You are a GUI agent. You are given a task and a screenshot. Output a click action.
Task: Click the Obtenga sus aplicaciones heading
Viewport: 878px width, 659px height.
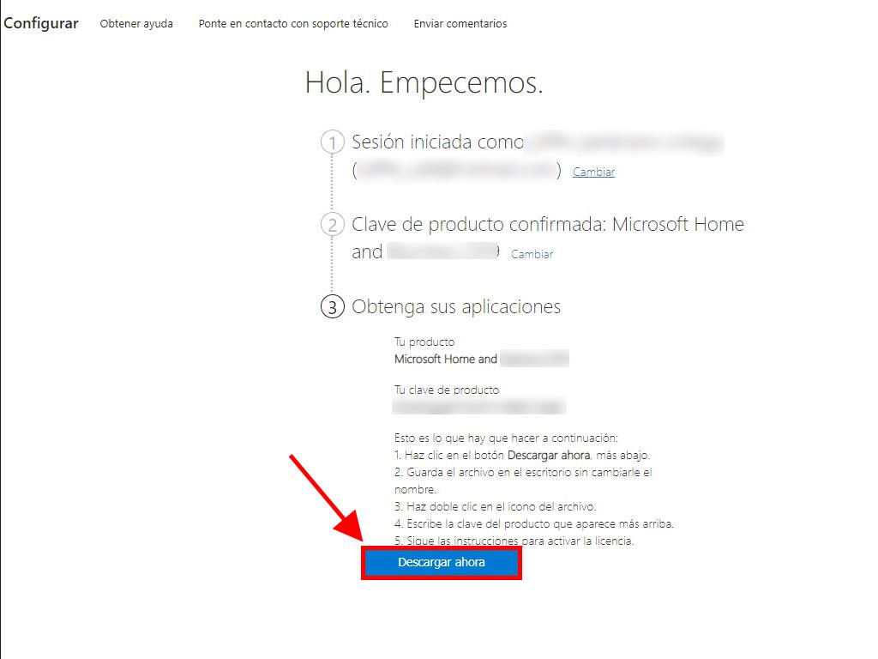pos(456,307)
